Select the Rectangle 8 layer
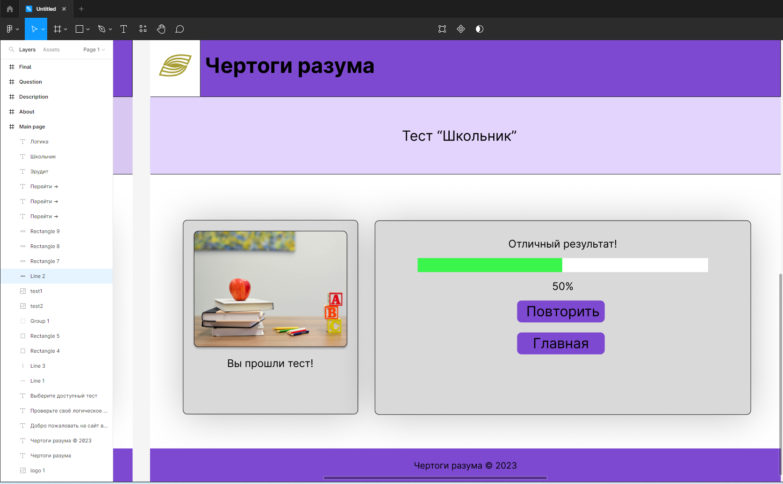783x484 pixels. 57,246
